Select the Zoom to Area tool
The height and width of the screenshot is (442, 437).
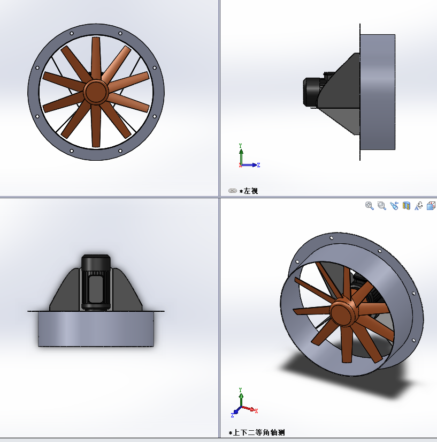(381, 206)
